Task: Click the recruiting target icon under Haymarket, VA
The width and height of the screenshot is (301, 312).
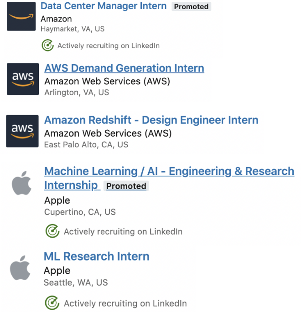Action: (47, 46)
